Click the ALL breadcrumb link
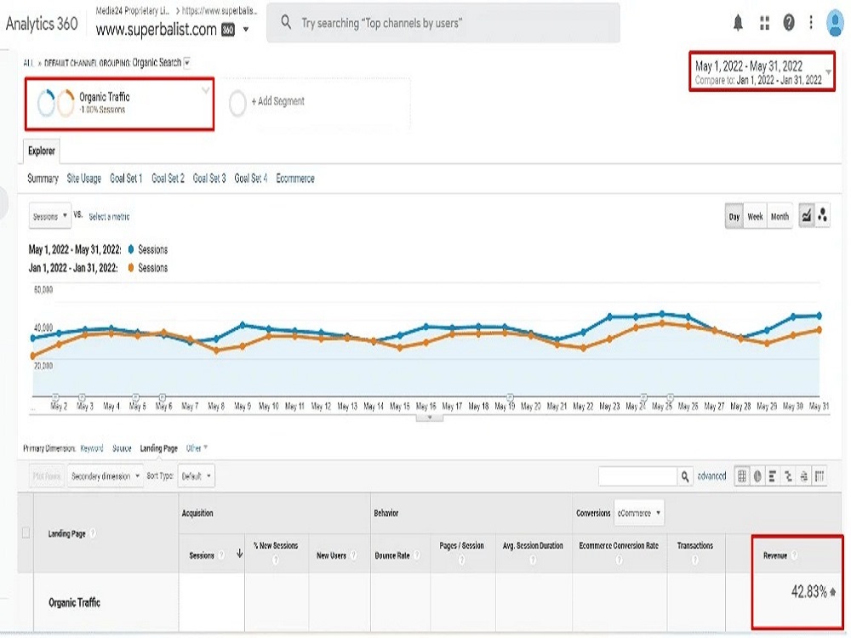This screenshot has width=851, height=638. [x=28, y=63]
